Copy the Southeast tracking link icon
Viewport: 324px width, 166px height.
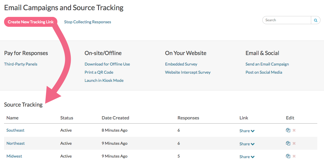pos(288,130)
